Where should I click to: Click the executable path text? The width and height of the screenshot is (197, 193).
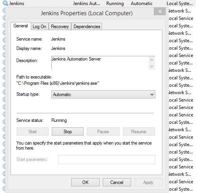click(58, 83)
